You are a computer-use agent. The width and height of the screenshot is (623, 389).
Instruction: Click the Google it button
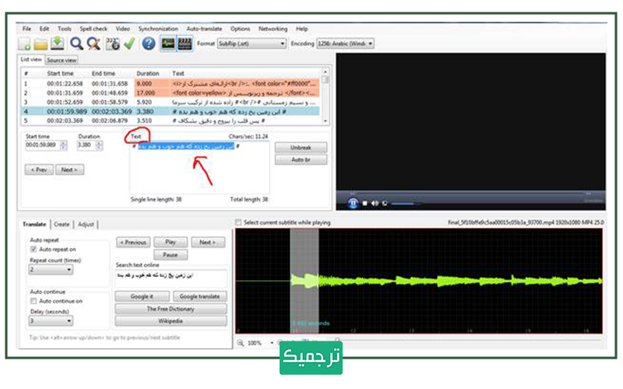coord(142,296)
